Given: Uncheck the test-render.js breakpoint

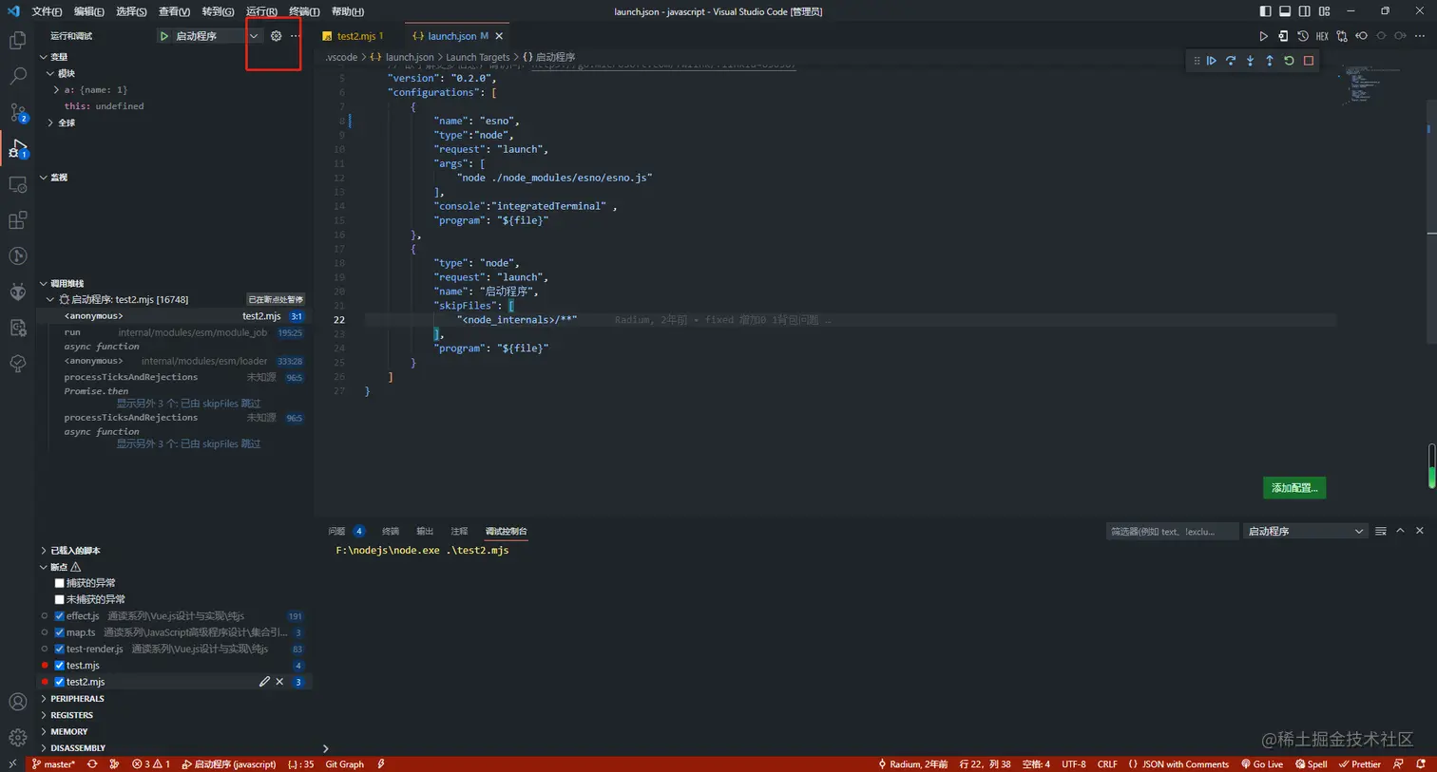Looking at the screenshot, I should click(x=60, y=649).
